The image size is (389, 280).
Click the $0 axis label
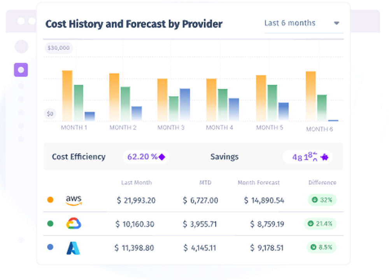50,114
